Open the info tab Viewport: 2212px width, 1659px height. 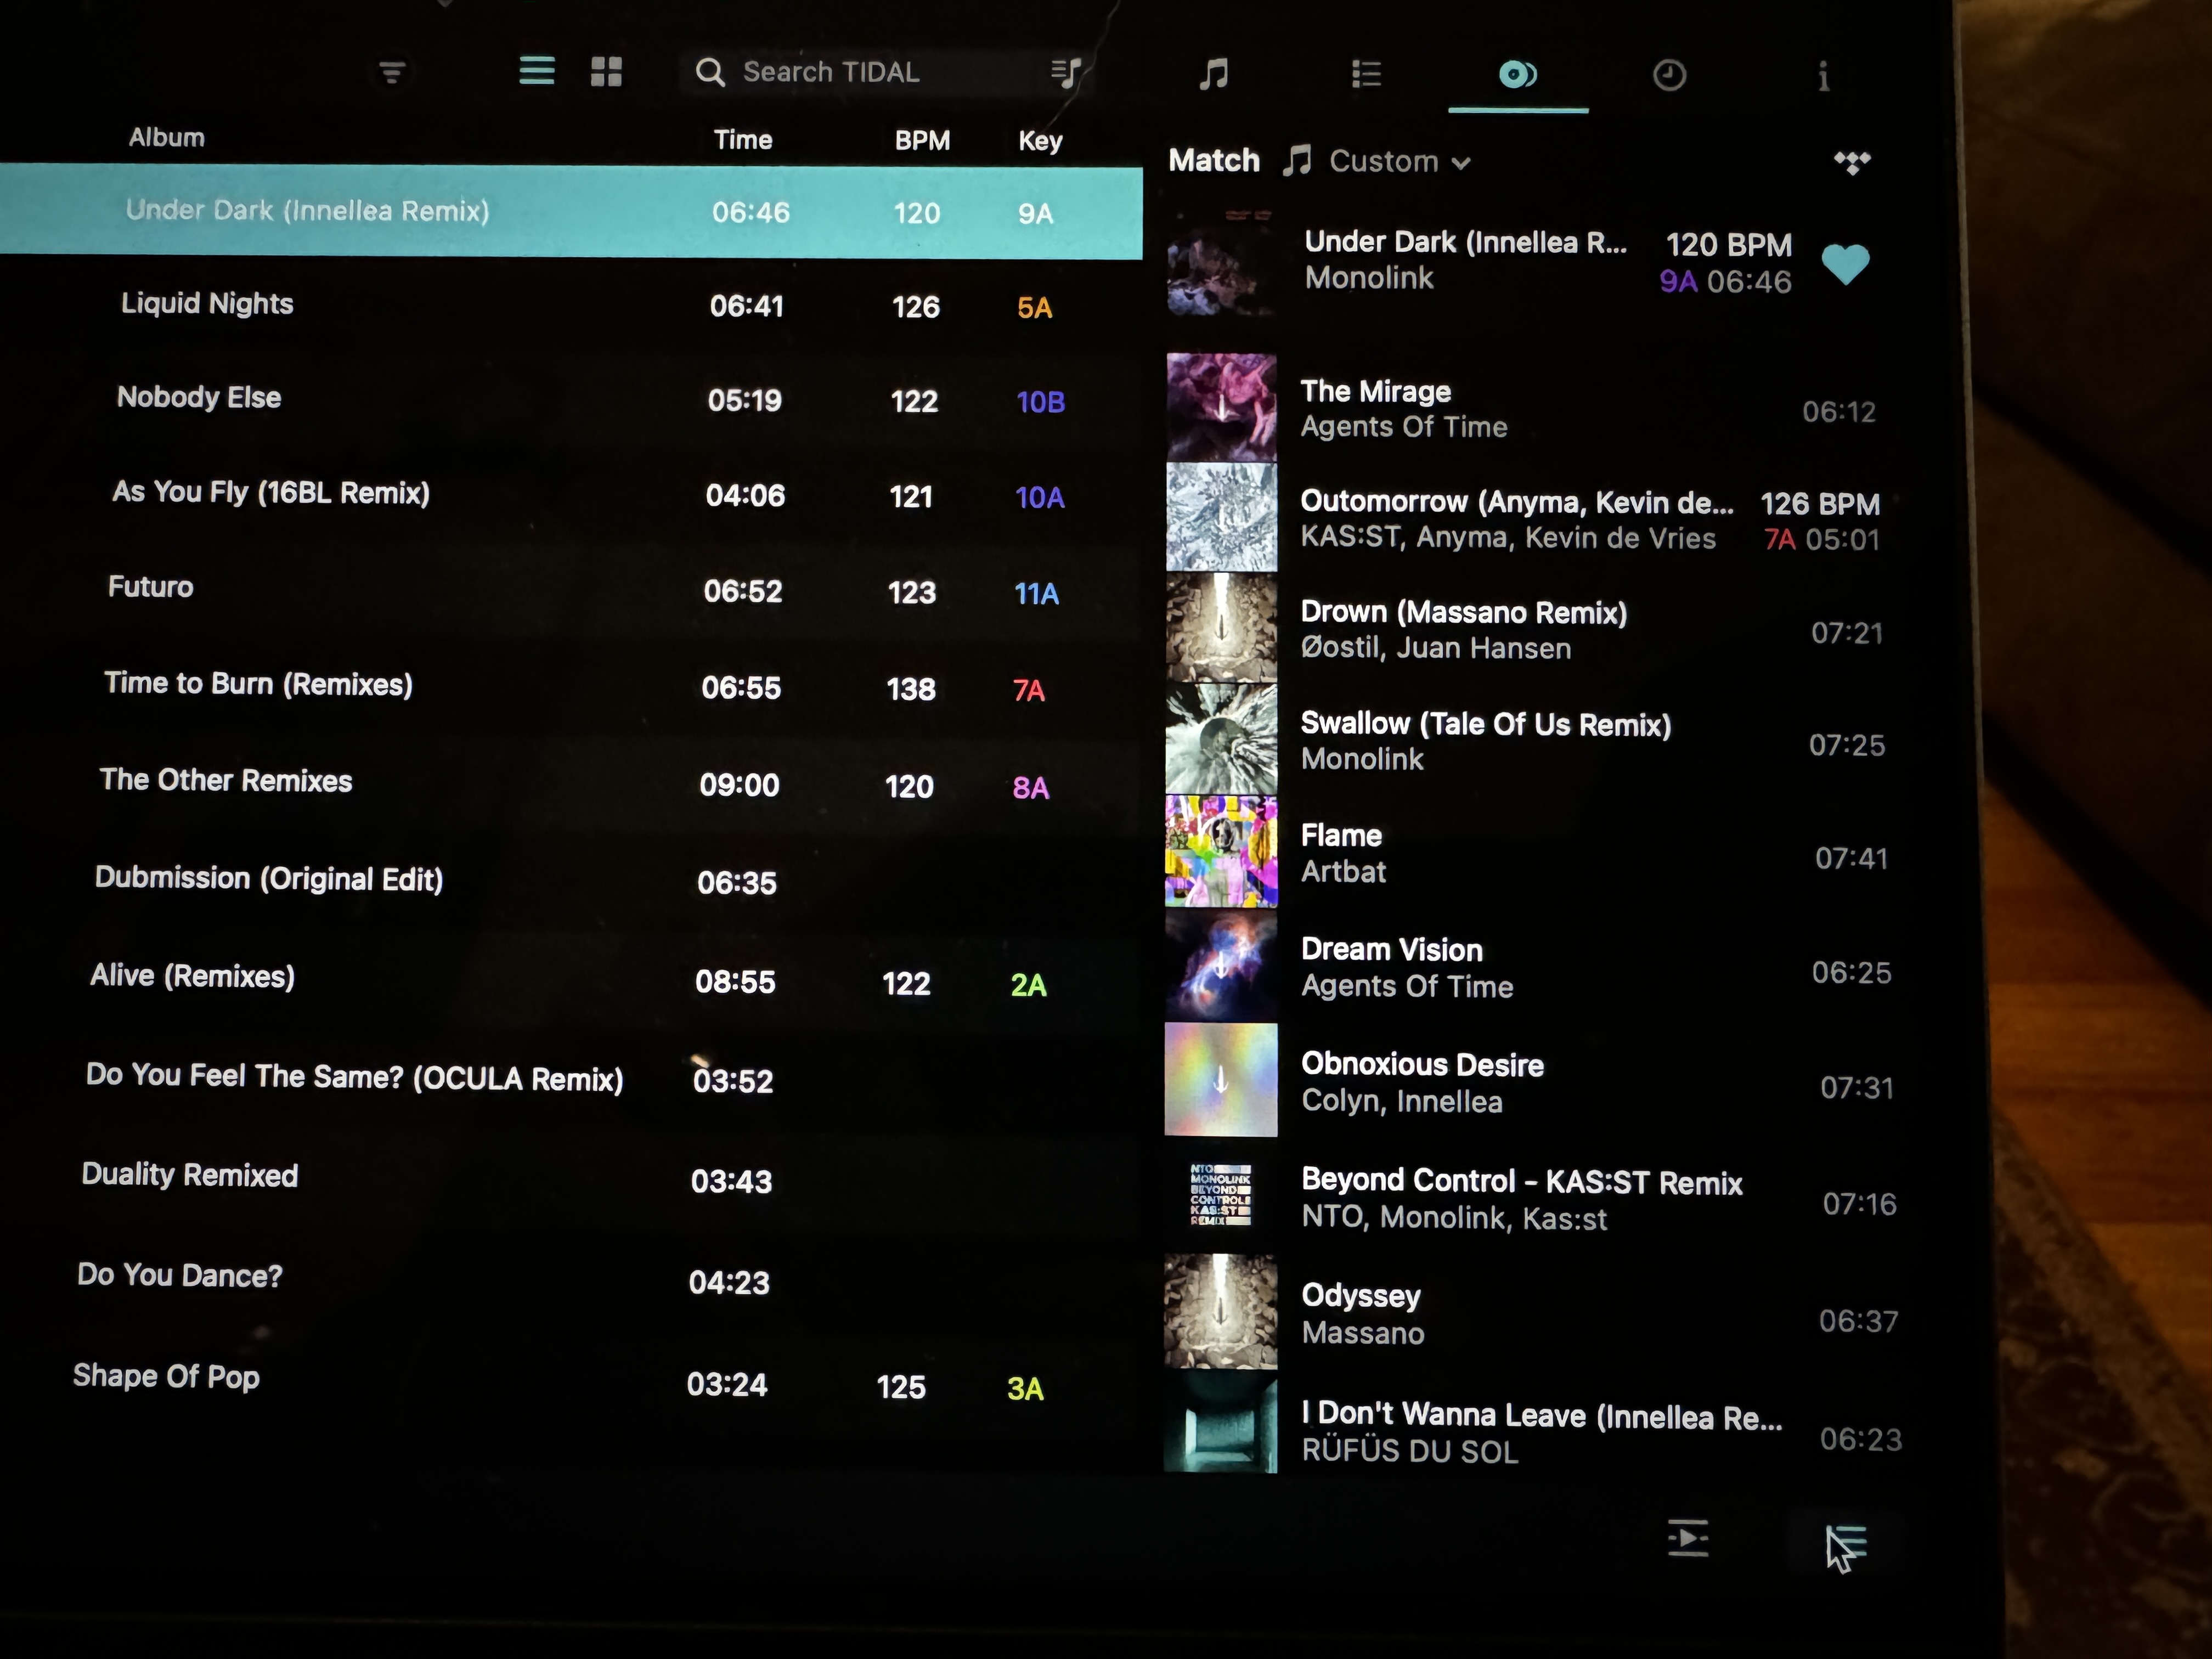click(x=1823, y=76)
